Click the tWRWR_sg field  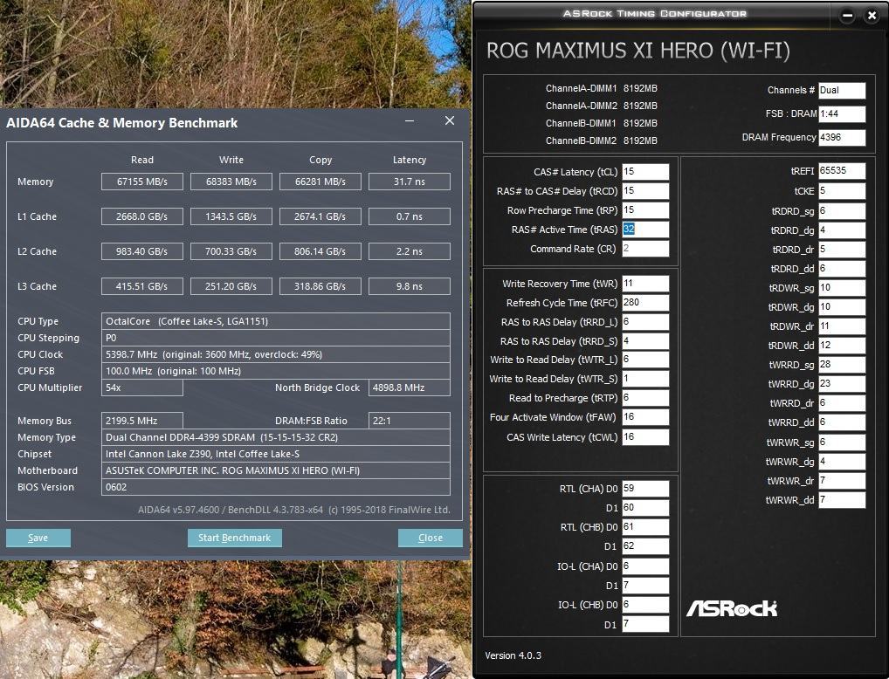842,442
